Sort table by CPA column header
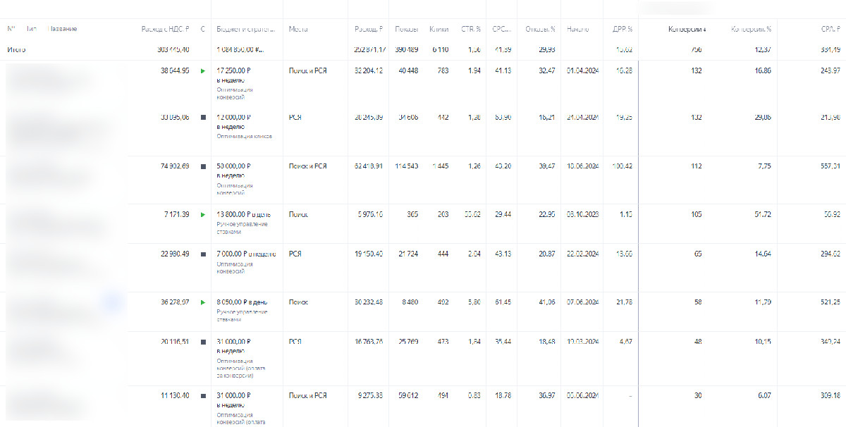Screen dimensions: 846x427 coord(830,29)
